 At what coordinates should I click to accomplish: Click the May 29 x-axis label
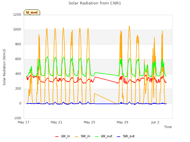[x=122, y=122]
